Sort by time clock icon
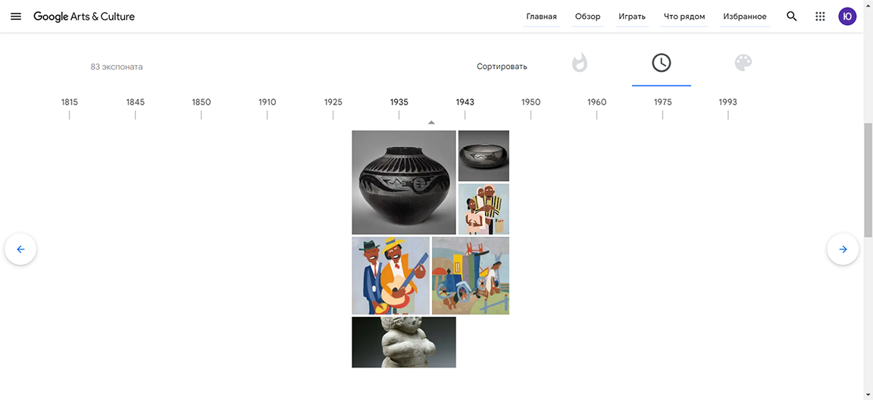The height and width of the screenshot is (400, 873). tap(662, 63)
